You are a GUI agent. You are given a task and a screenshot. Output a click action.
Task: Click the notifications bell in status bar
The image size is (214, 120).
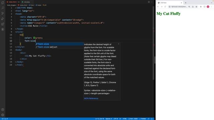152,119
